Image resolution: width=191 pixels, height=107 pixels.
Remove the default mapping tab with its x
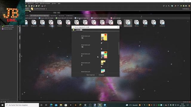pyautogui.click(x=81, y=30)
